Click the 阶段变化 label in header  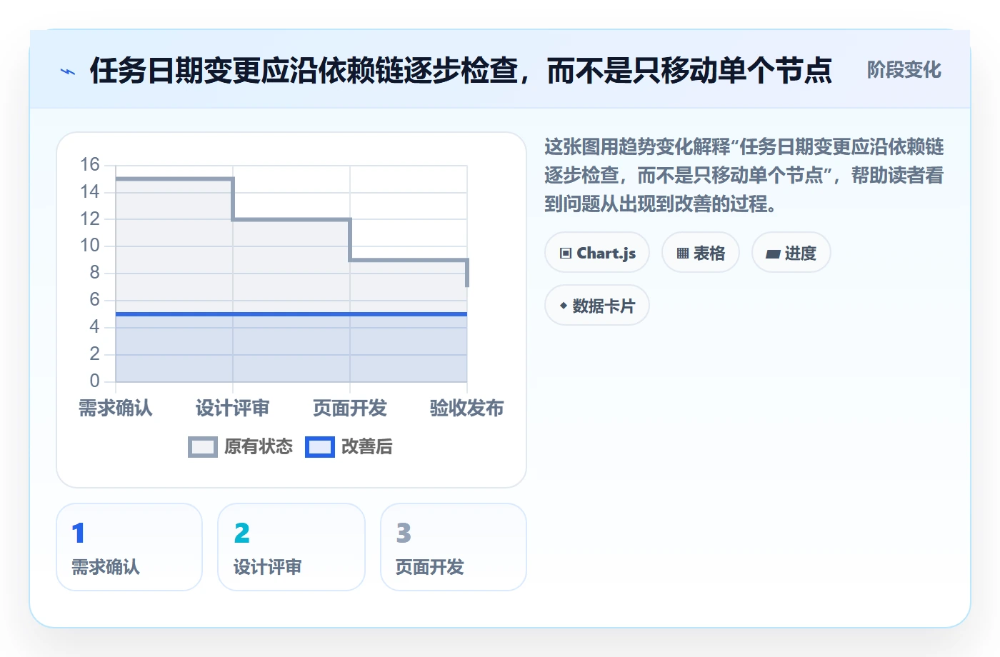point(904,70)
